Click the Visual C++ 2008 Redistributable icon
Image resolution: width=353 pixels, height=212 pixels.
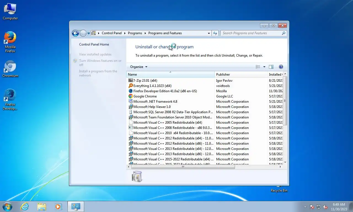(131, 128)
